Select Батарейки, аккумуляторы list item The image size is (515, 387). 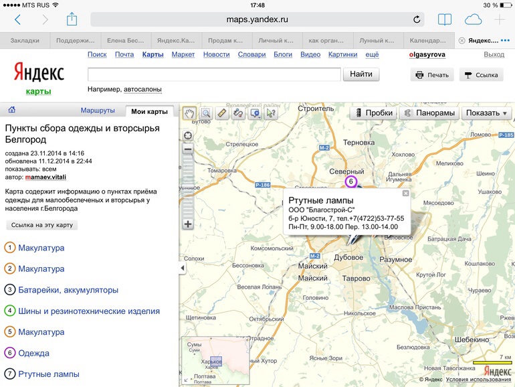pos(68,290)
